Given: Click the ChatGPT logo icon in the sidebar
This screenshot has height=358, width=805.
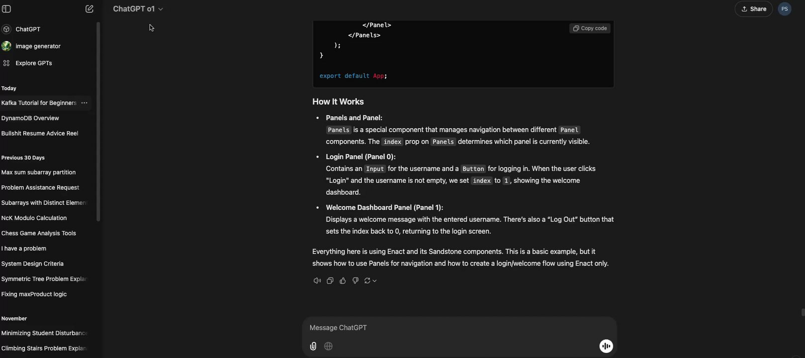Looking at the screenshot, I should click(6, 29).
